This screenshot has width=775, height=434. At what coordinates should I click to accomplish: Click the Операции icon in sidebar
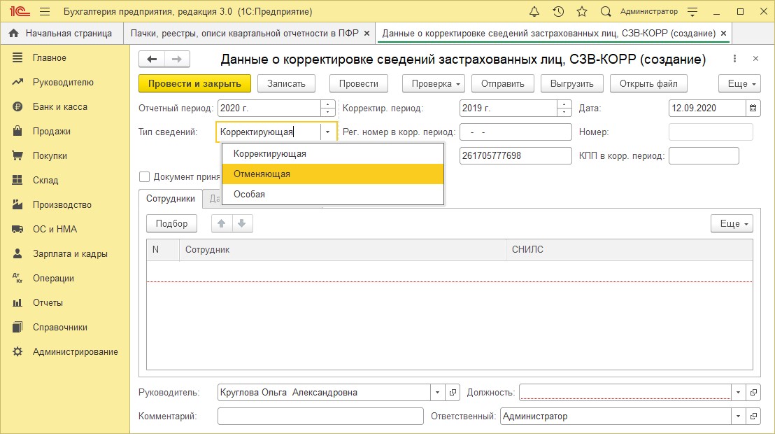tap(17, 278)
